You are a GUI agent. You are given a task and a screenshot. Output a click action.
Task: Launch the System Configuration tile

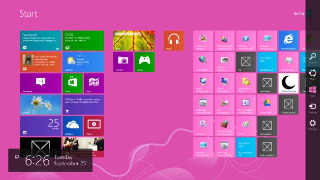coord(203,84)
